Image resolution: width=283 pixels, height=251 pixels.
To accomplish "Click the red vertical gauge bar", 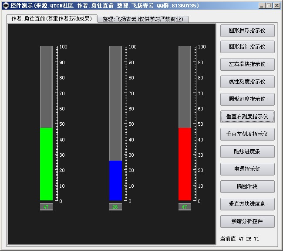I will click(185, 123).
